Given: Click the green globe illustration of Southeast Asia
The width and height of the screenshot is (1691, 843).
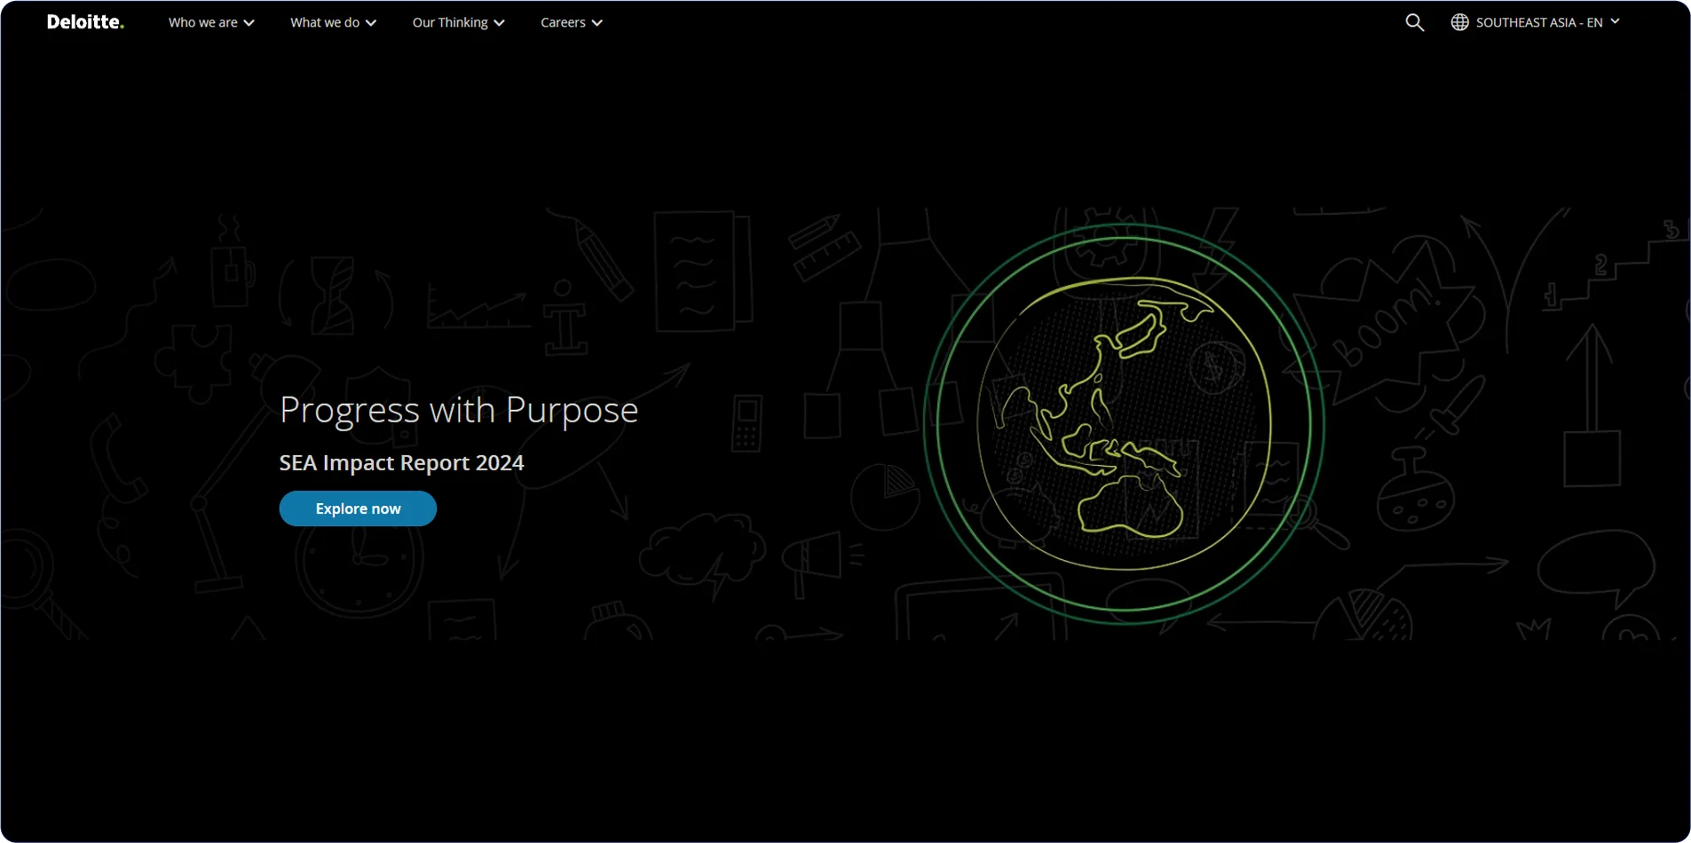Looking at the screenshot, I should tap(1118, 426).
